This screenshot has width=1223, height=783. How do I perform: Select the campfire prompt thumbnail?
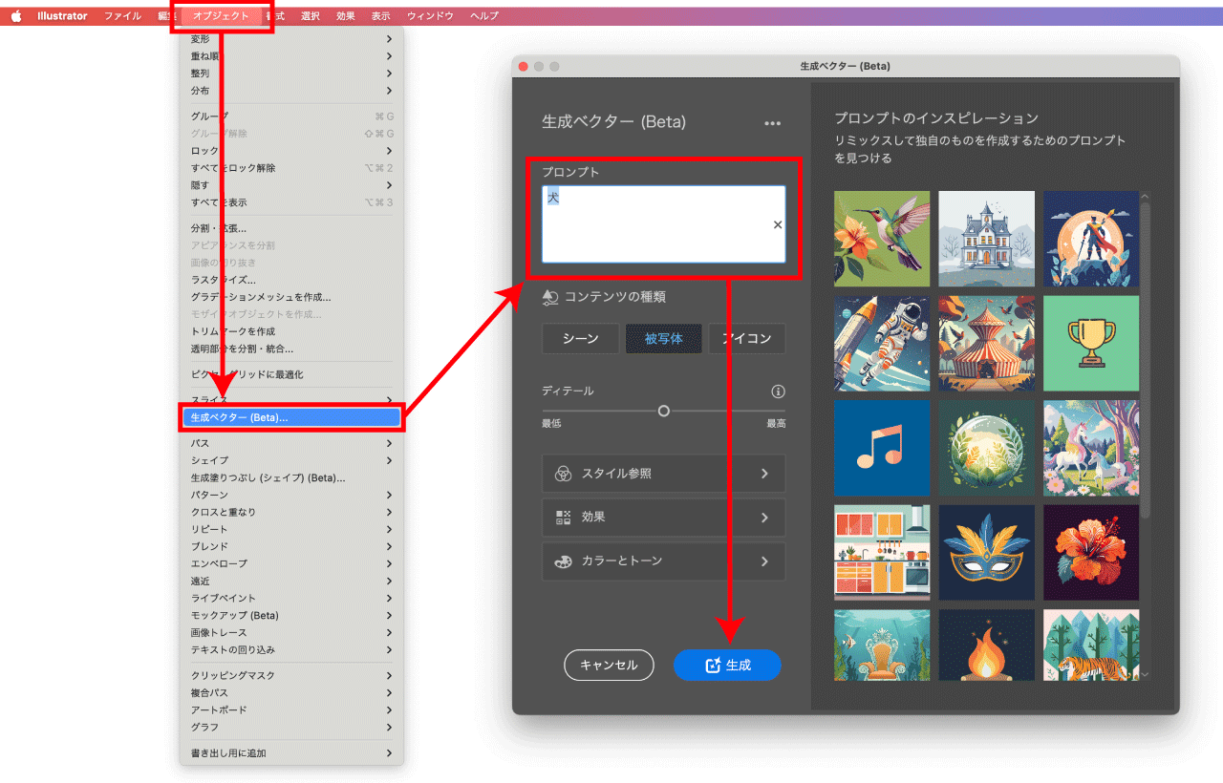click(x=986, y=645)
